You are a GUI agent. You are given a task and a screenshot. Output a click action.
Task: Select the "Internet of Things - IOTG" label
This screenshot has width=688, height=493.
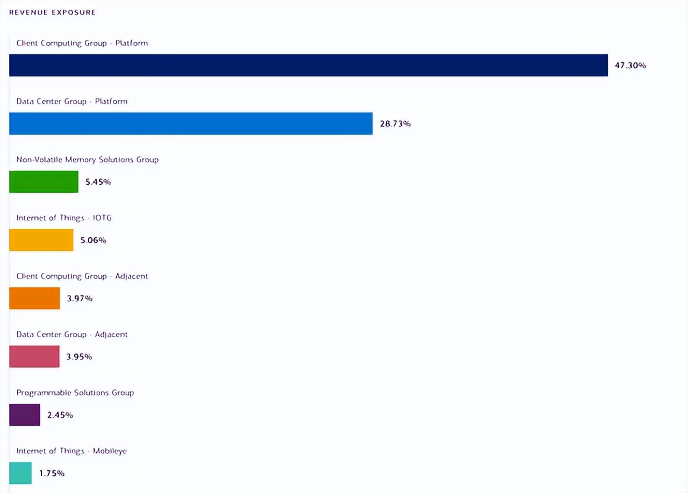(x=64, y=218)
